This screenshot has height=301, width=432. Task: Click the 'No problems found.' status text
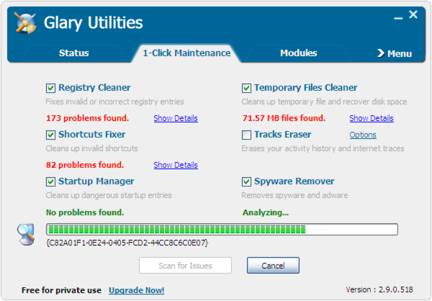click(85, 213)
